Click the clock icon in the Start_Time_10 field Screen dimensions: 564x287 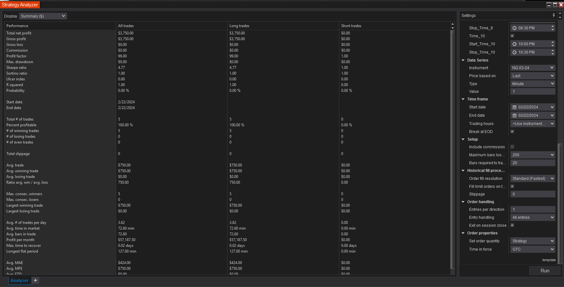(x=515, y=44)
